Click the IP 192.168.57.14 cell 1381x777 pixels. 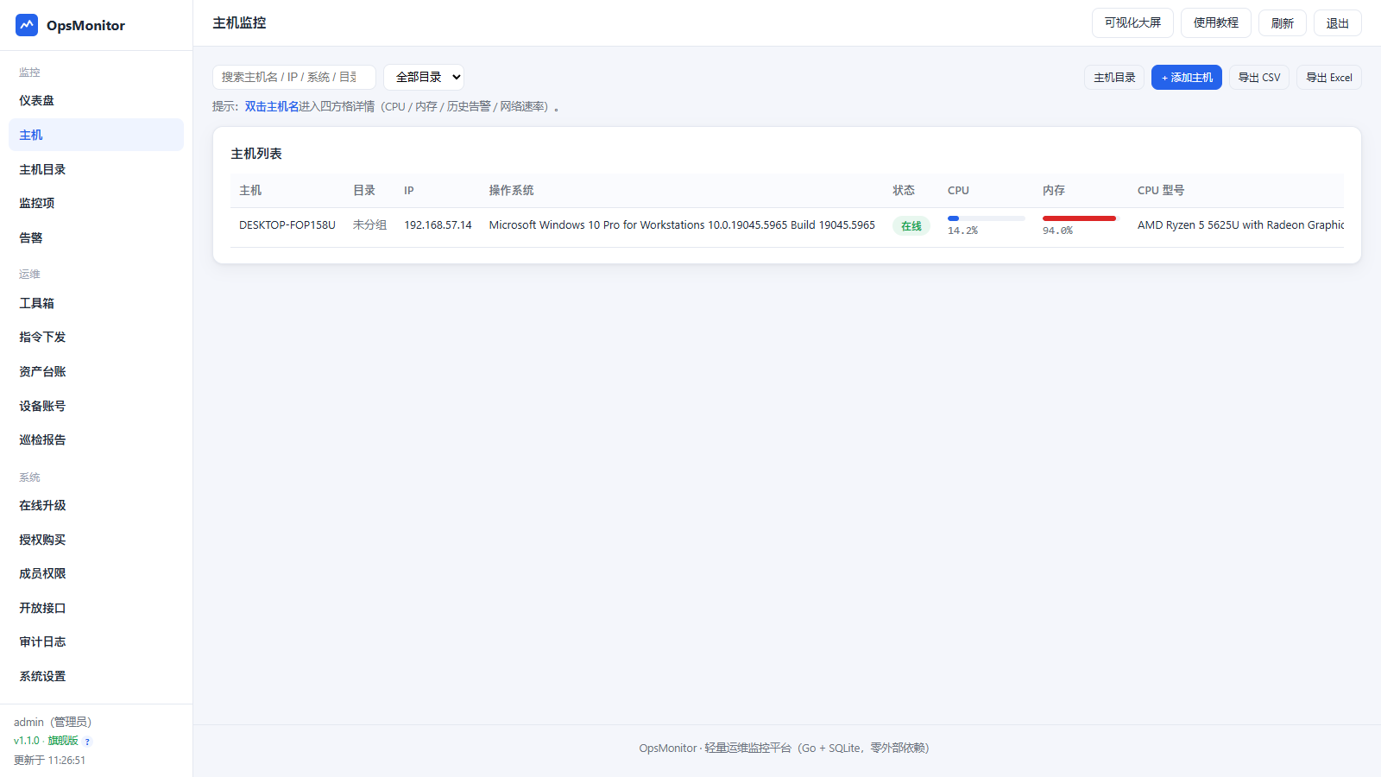click(438, 225)
